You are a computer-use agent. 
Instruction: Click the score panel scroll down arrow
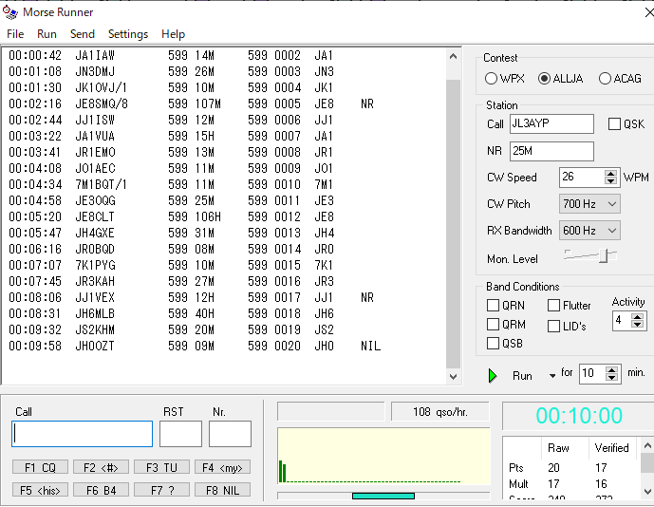pos(647,491)
